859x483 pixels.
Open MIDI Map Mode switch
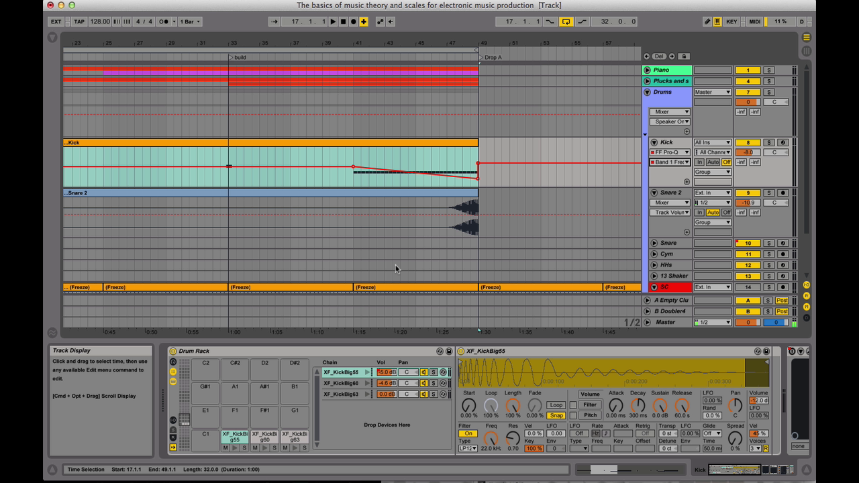coord(755,21)
